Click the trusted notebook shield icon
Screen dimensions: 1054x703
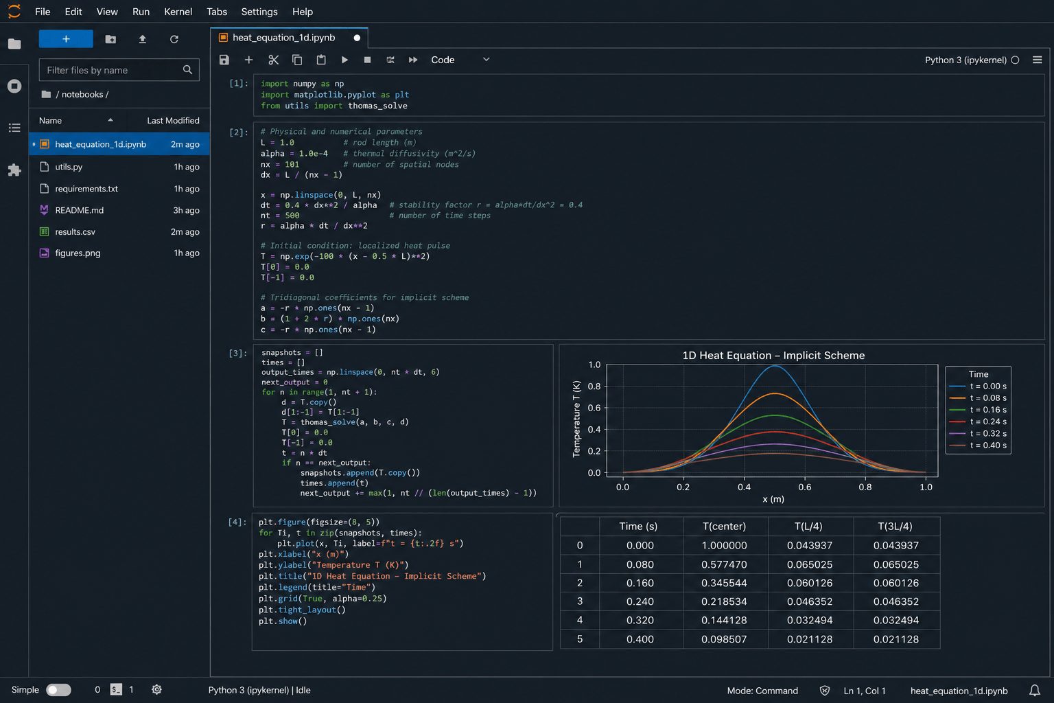pos(825,691)
